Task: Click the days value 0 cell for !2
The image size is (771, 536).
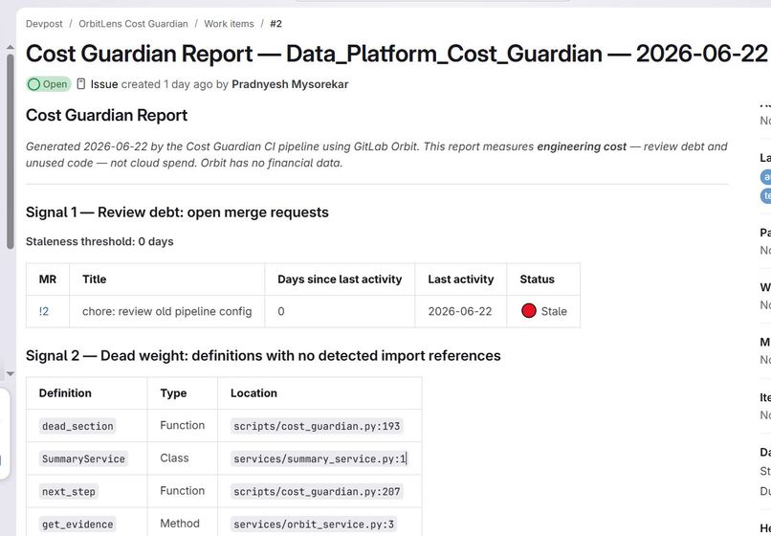Action: click(340, 311)
